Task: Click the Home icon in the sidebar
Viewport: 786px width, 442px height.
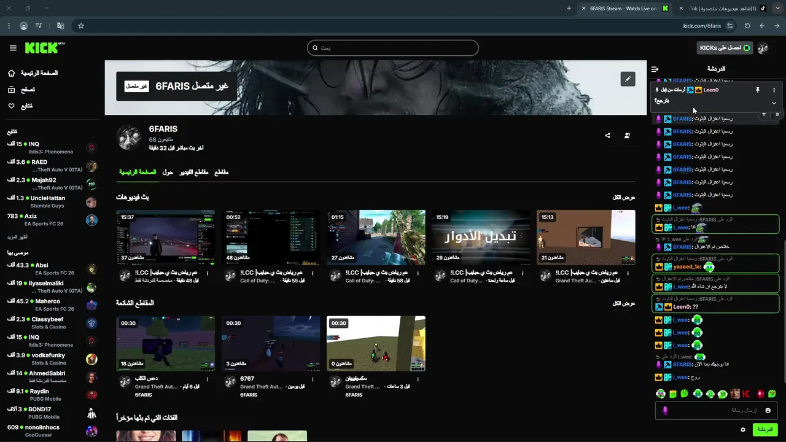Action: point(11,73)
